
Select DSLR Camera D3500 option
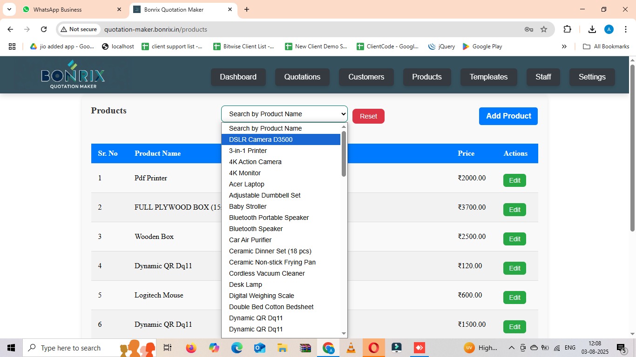(281, 139)
